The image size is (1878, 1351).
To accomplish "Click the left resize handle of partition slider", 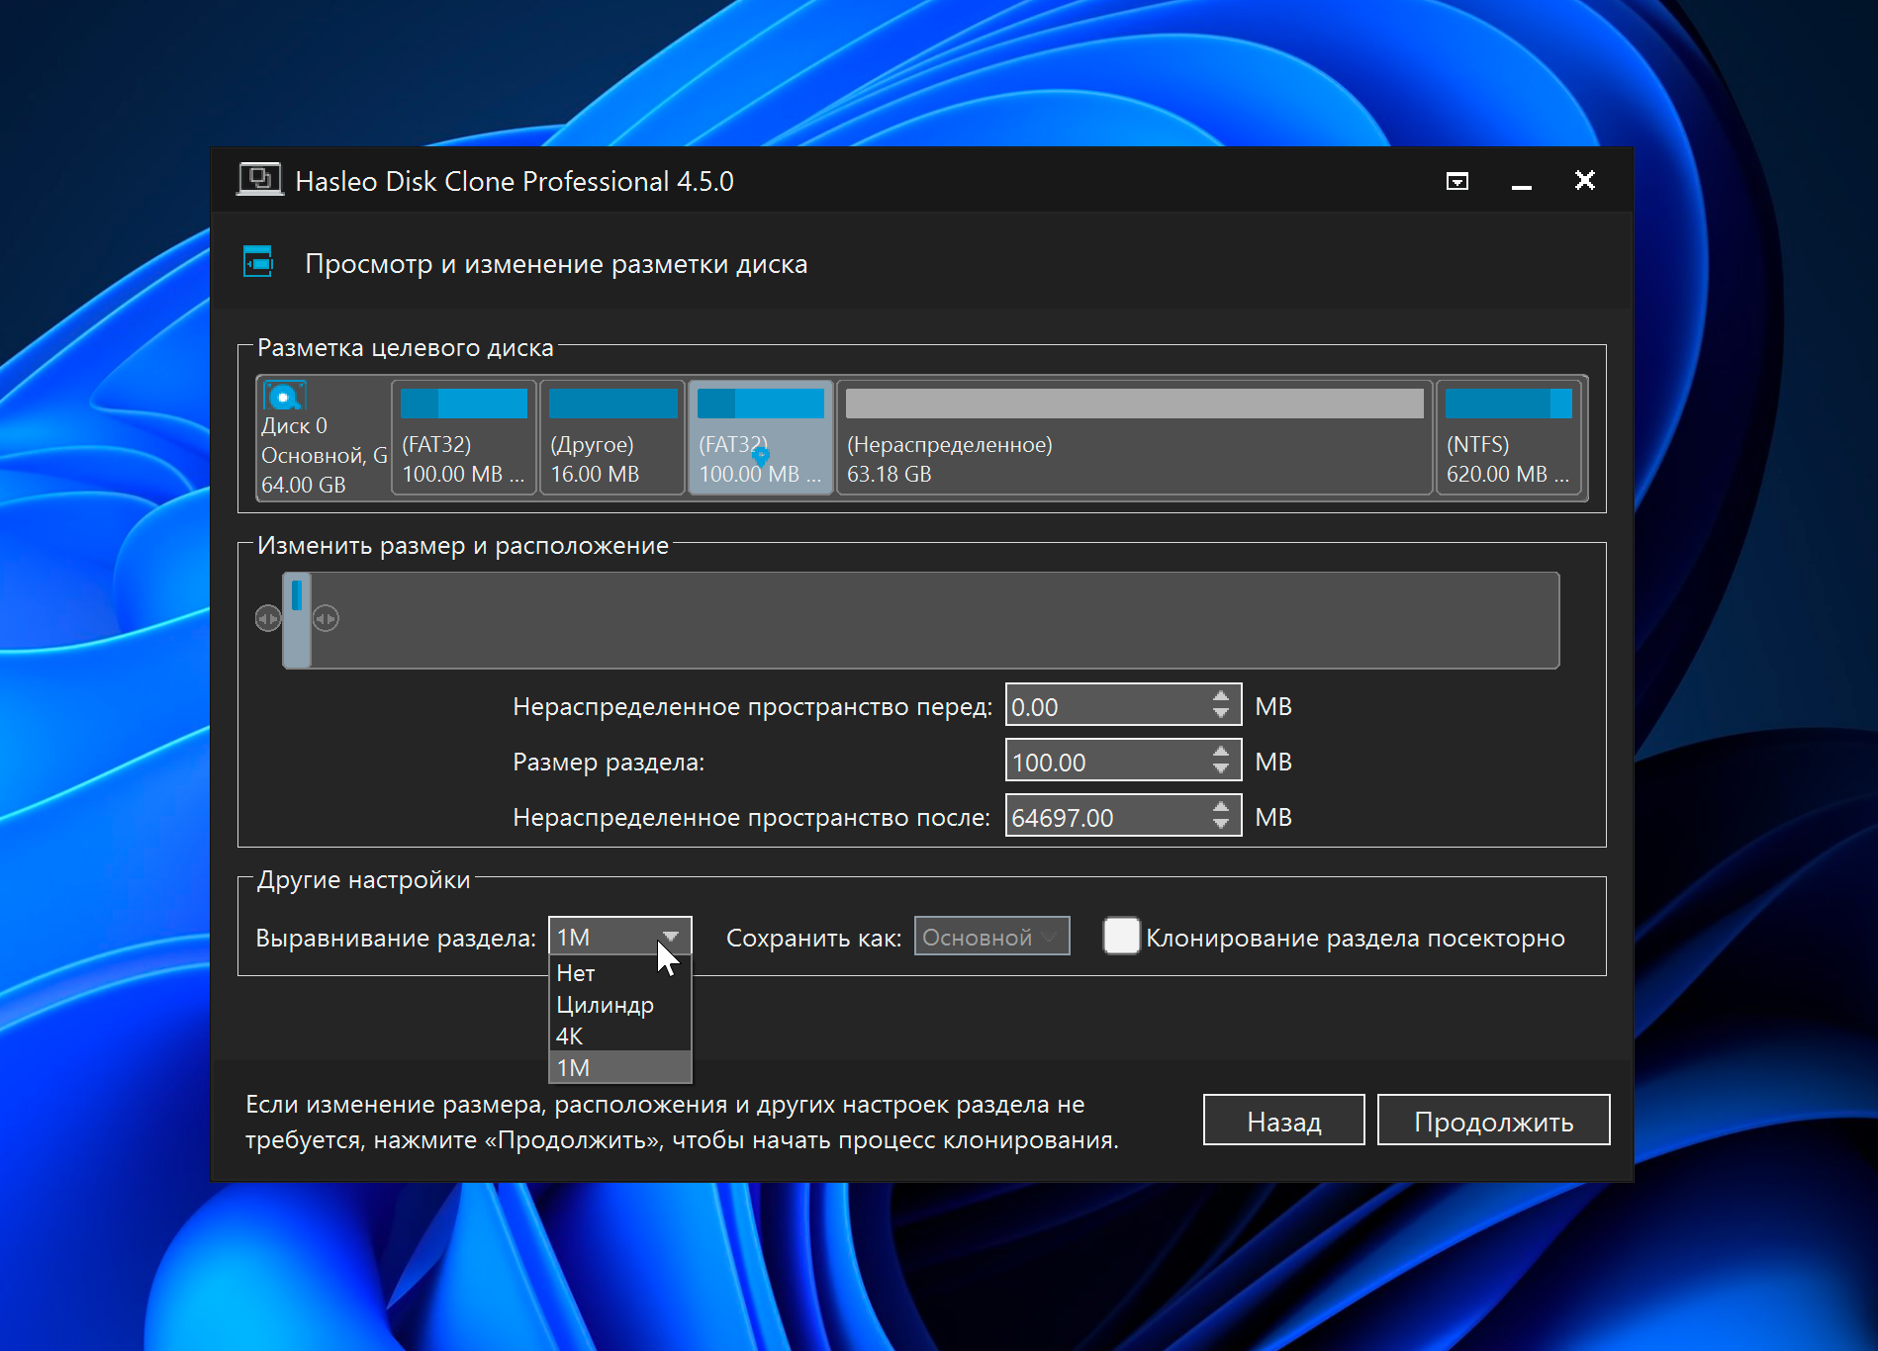I will click(268, 619).
